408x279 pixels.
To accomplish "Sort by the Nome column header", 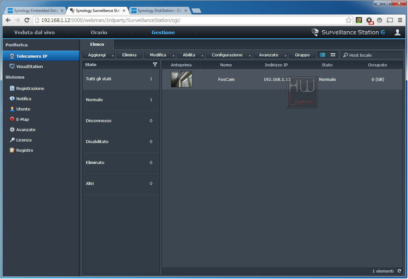I will [x=226, y=65].
